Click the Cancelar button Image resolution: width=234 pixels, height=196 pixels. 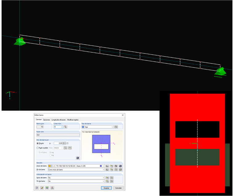[118, 188]
